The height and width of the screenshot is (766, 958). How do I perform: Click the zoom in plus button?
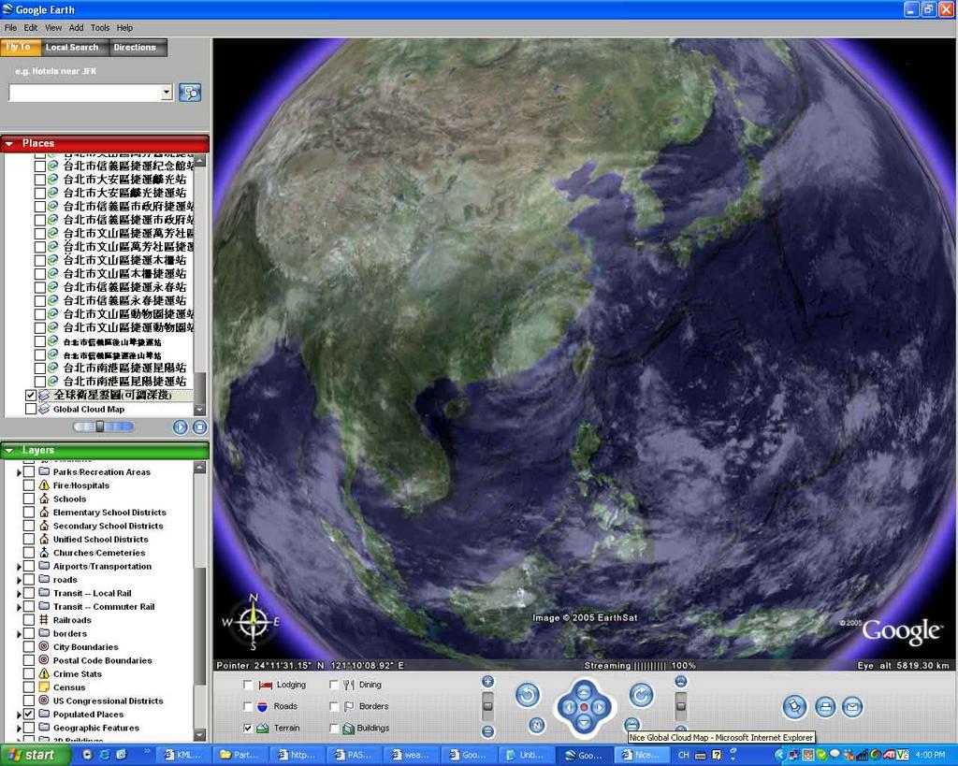(x=487, y=682)
